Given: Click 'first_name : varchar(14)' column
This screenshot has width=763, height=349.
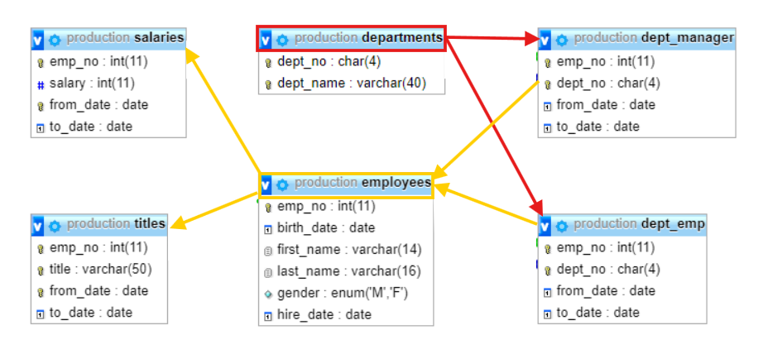Looking at the screenshot, I should click(x=349, y=250).
